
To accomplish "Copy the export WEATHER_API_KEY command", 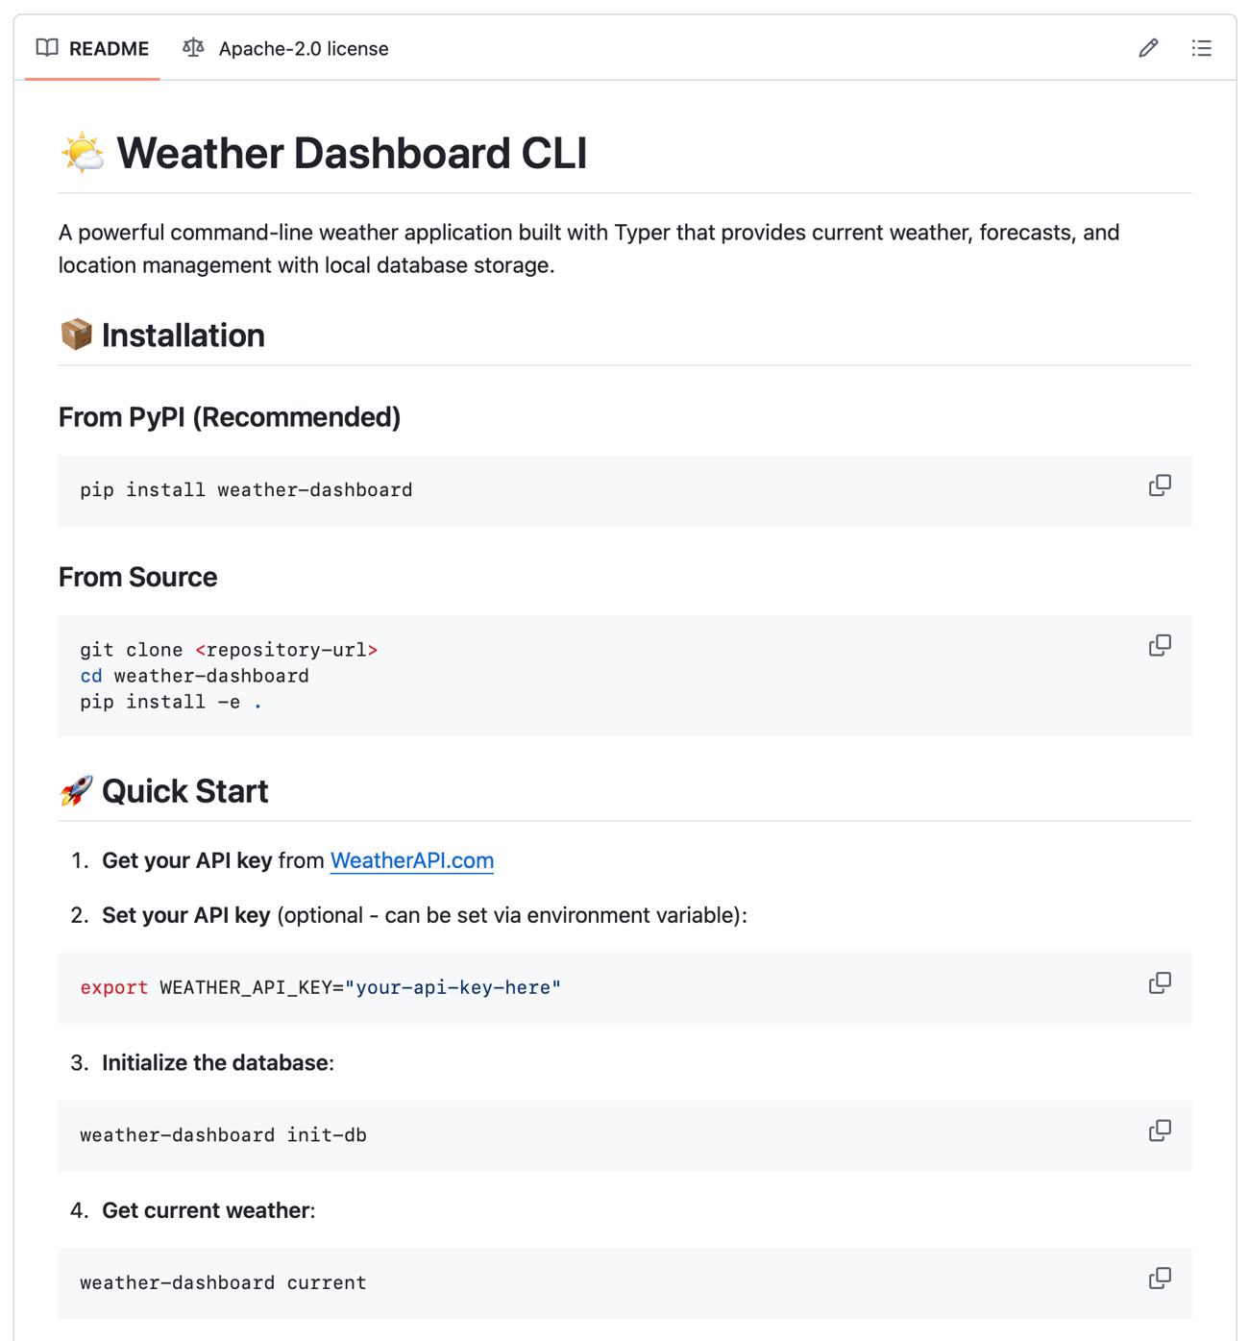I will tap(1160, 983).
